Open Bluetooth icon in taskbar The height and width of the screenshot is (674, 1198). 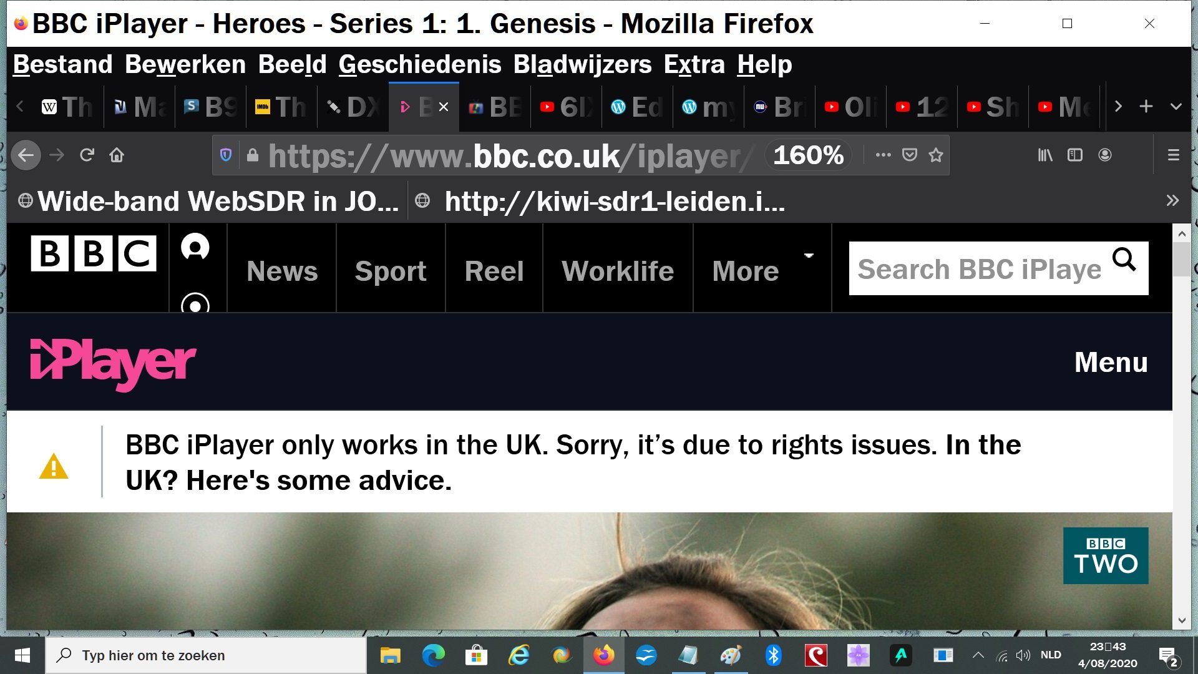click(774, 655)
